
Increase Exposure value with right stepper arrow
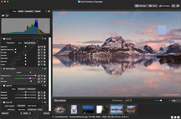(x=45, y=47)
